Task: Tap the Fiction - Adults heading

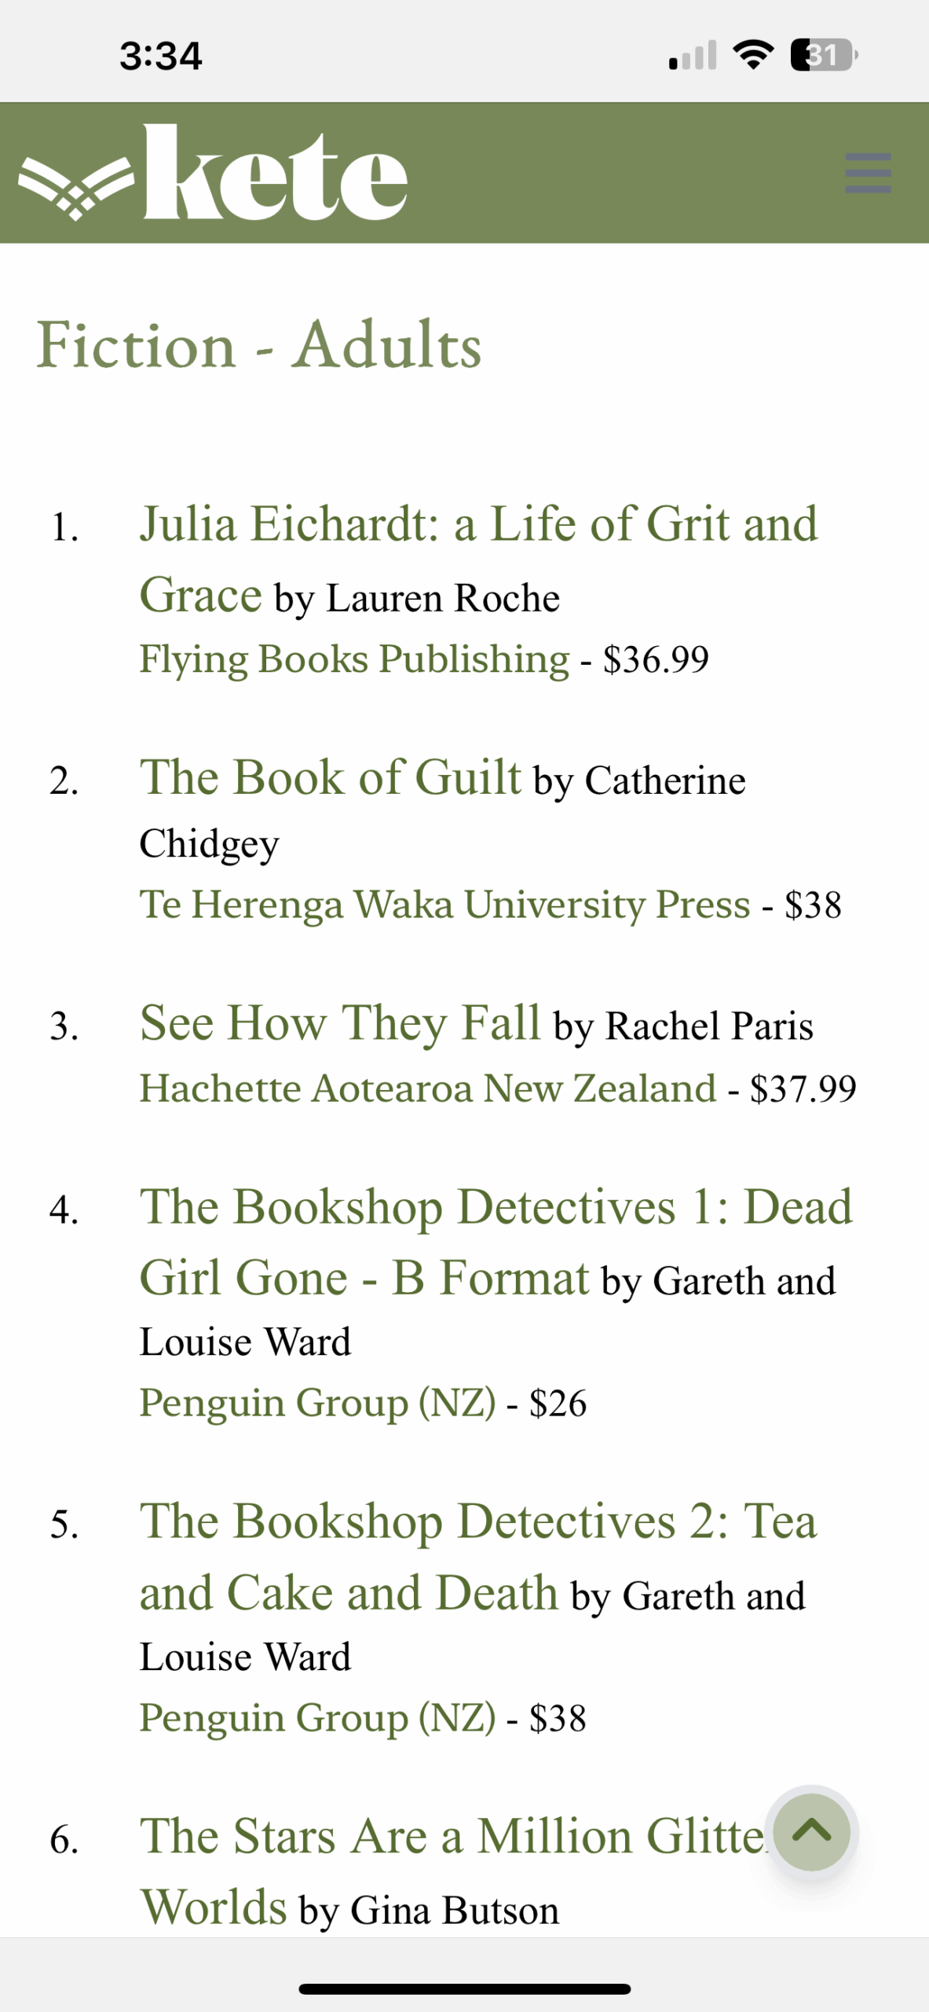Action: 259,345
